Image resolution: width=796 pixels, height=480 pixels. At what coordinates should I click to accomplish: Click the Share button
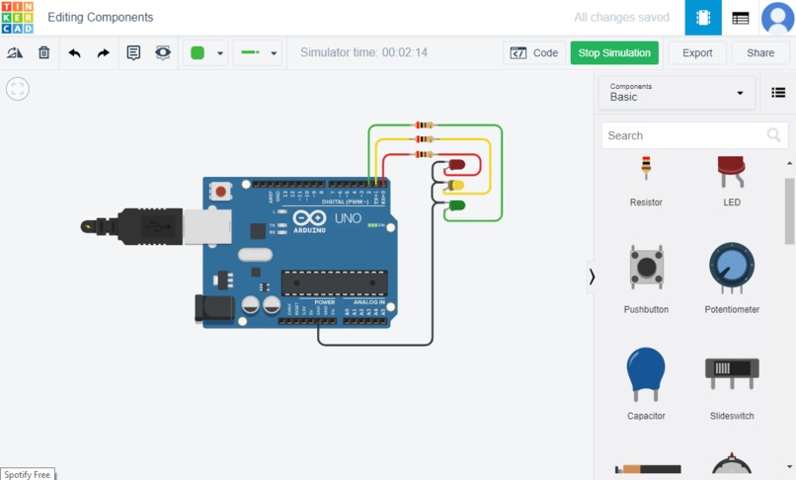coord(760,52)
